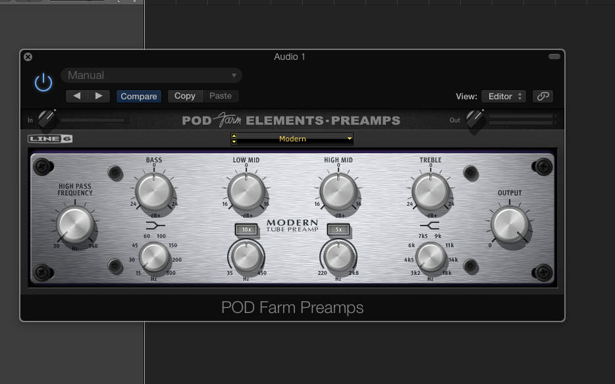Click the window title Audio 1
The width and height of the screenshot is (615, 384).
(290, 57)
